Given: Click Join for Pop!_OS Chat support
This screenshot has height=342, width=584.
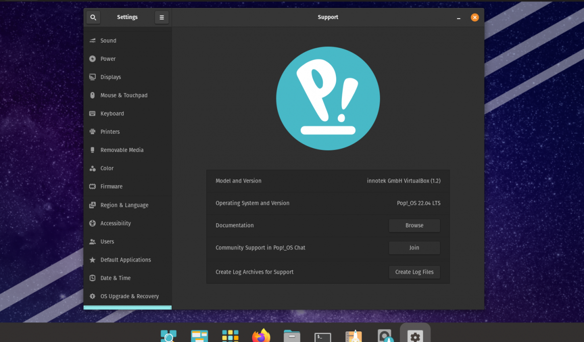Looking at the screenshot, I should [414, 247].
